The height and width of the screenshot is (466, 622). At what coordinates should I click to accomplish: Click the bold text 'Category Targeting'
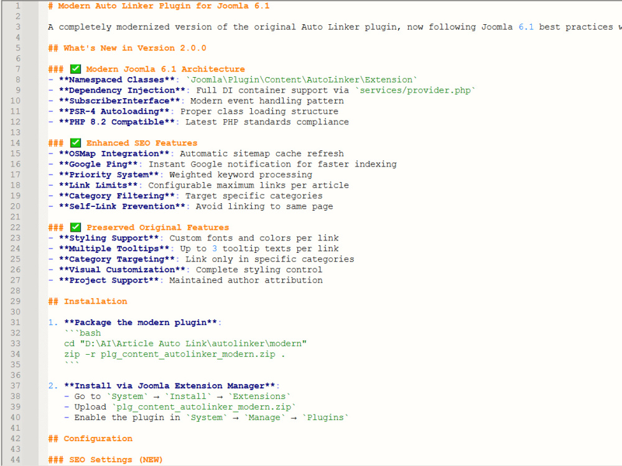pos(117,259)
